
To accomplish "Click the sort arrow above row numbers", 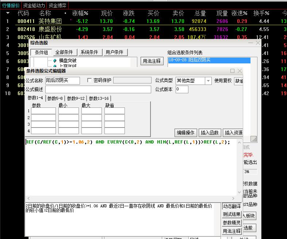I will [8, 13].
